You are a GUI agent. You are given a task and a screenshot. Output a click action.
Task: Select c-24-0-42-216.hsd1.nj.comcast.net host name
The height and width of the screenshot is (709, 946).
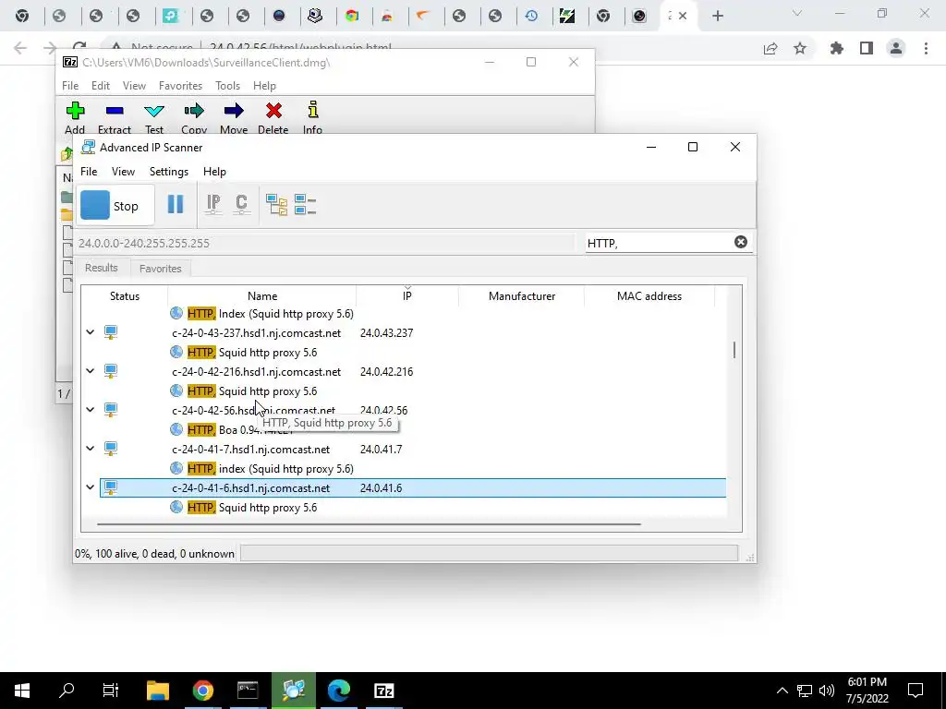coord(257,371)
